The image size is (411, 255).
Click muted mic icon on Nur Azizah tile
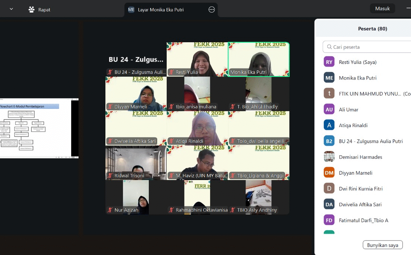pyautogui.click(x=110, y=210)
